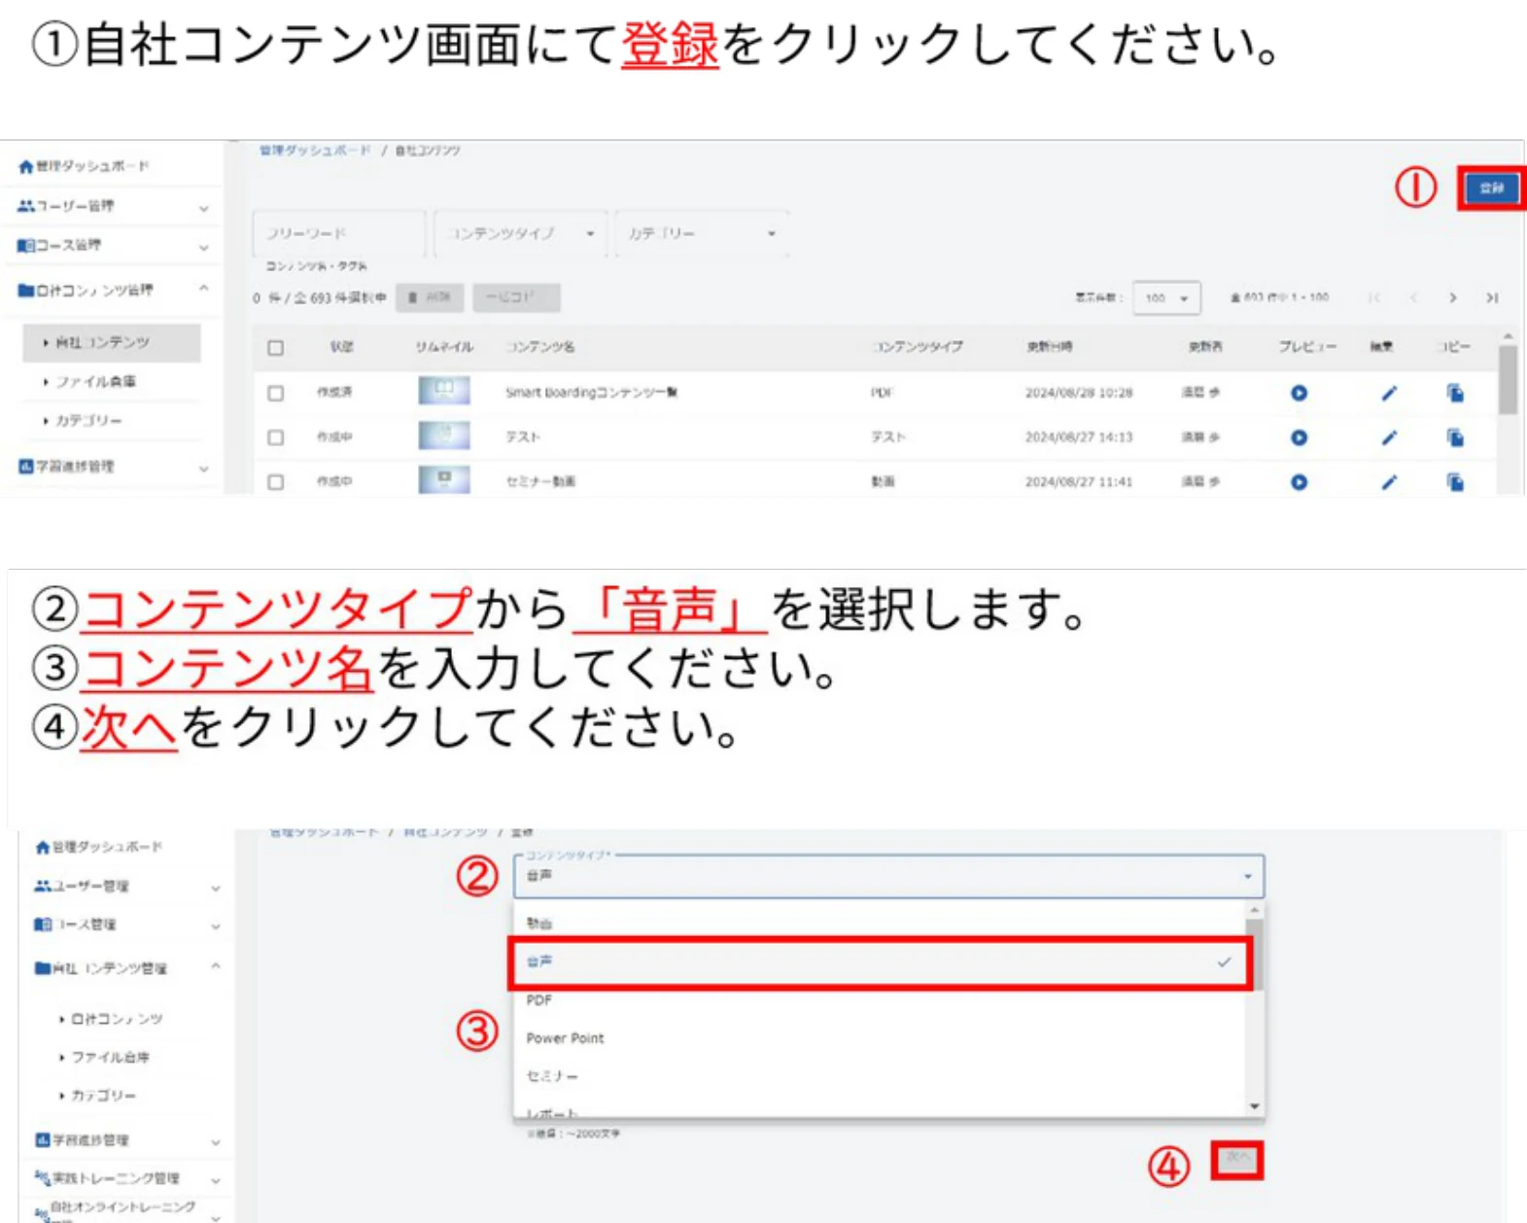Open ファイル倉庫 in content list sidebar
This screenshot has height=1223, width=1527.
click(95, 382)
